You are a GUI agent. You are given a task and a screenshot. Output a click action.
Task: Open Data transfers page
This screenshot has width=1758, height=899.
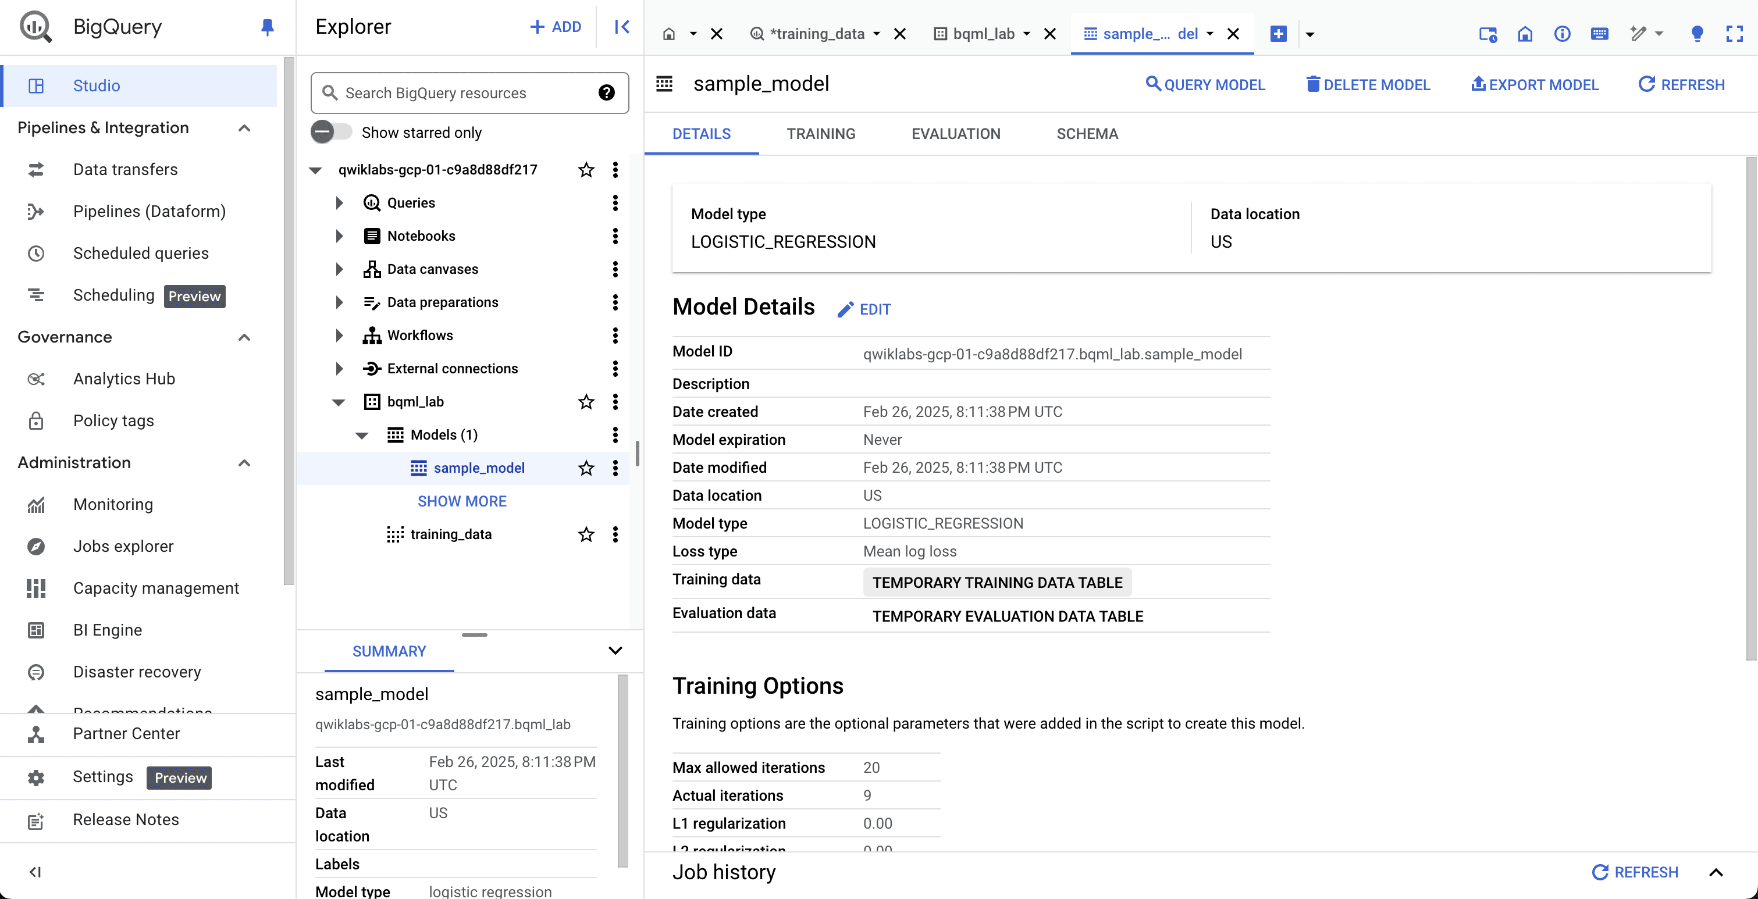coord(125,169)
